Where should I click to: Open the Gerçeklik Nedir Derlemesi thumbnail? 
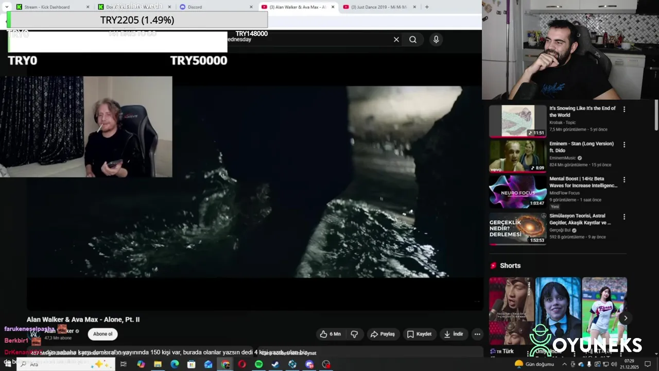pyautogui.click(x=518, y=228)
